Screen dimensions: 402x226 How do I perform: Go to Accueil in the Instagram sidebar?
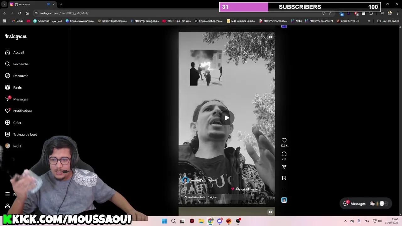point(14,52)
